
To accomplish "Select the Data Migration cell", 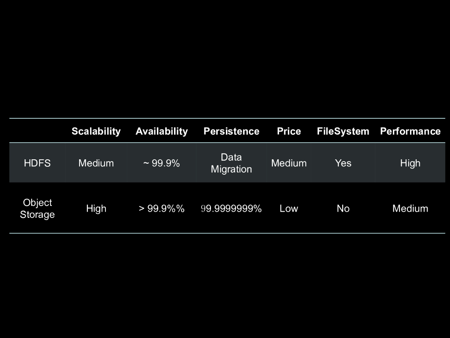I will coord(231,163).
